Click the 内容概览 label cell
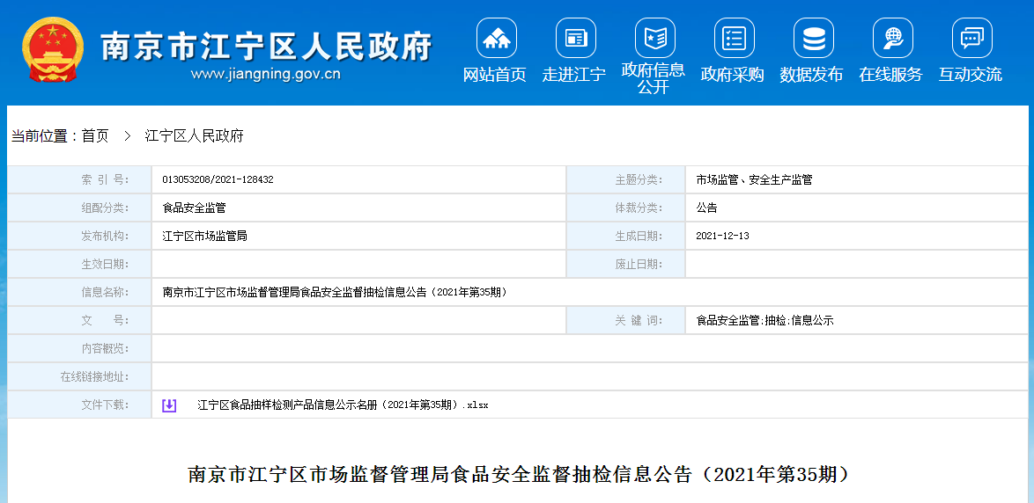Image resolution: width=1034 pixels, height=503 pixels. tap(79, 348)
